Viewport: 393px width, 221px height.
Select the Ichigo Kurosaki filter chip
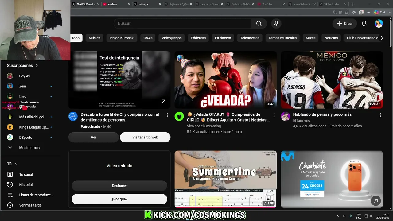(x=122, y=38)
